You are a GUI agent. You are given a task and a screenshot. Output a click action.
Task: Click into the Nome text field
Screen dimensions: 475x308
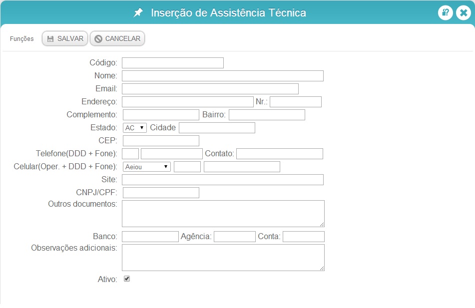tap(223, 76)
